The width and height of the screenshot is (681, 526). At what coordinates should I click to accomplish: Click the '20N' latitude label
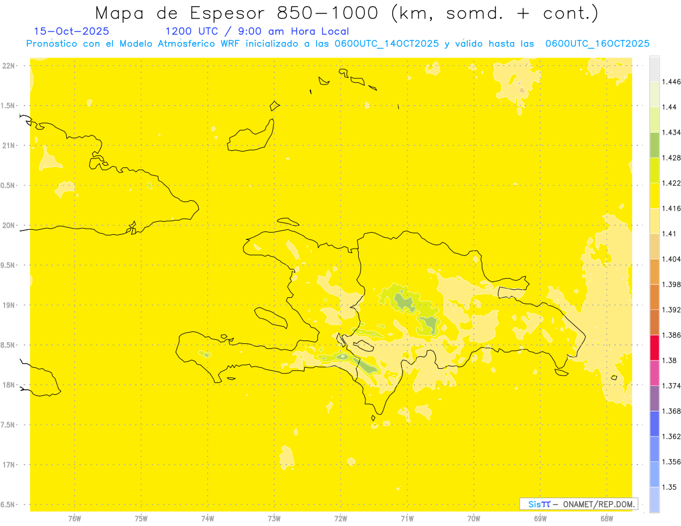coord(9,225)
